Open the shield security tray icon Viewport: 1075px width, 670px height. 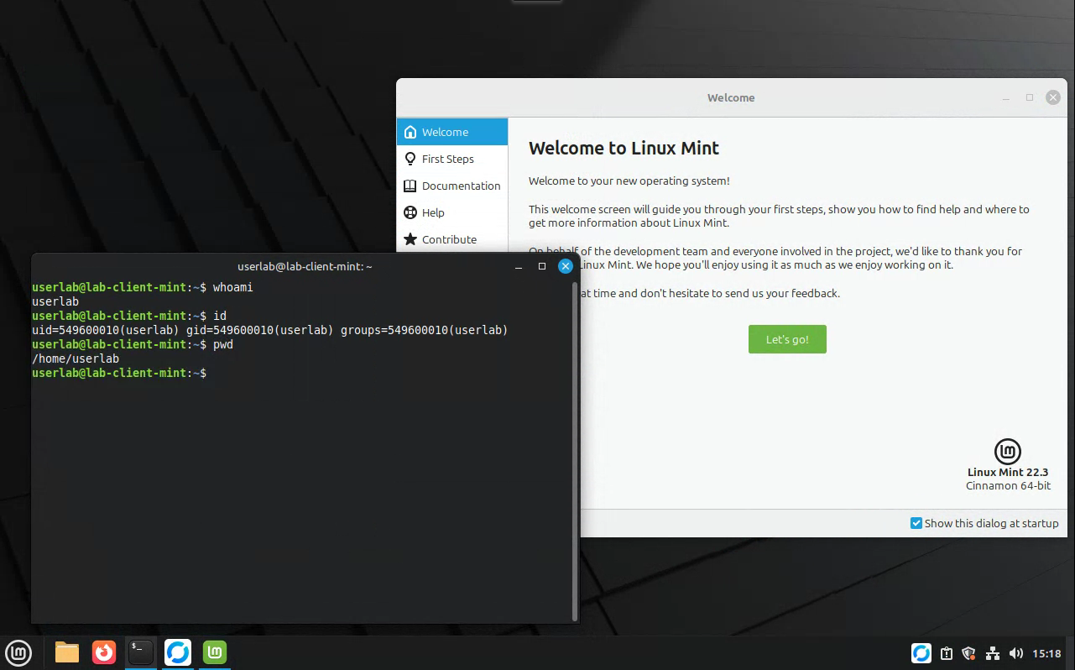click(969, 653)
